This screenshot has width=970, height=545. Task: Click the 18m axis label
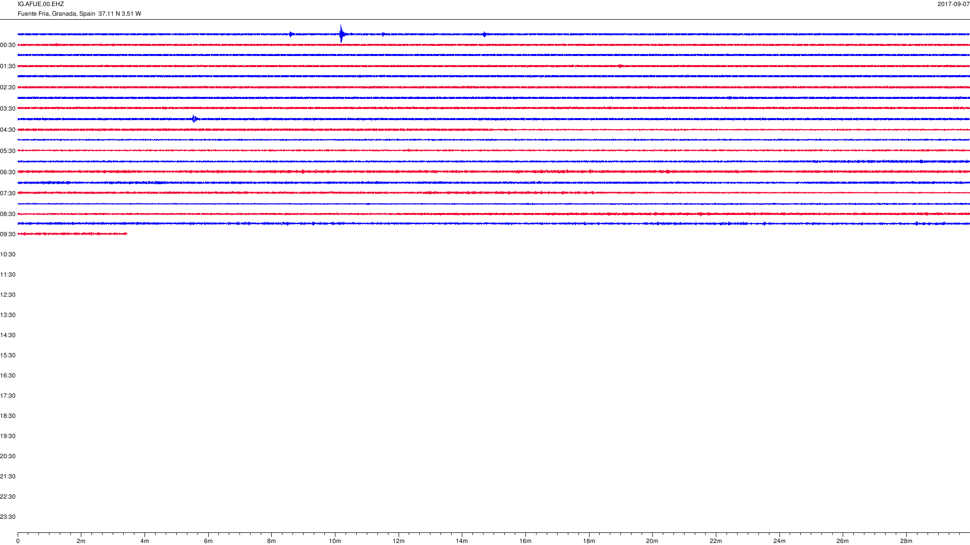[589, 541]
